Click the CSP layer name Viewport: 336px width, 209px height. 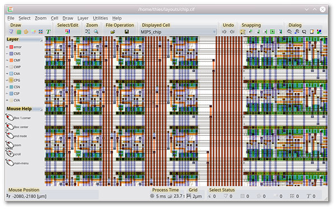pyautogui.click(x=17, y=94)
